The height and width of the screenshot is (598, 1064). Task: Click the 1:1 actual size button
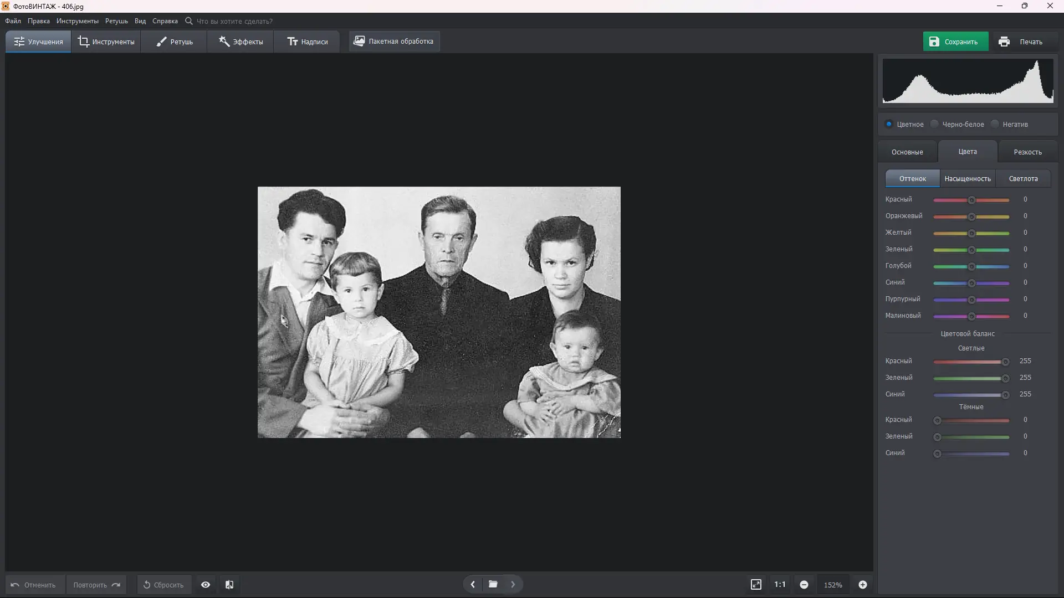coord(780,585)
